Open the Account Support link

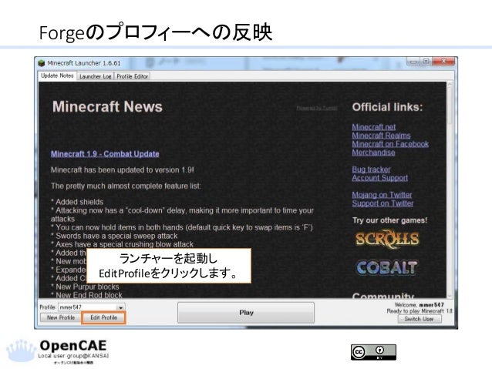pyautogui.click(x=380, y=178)
